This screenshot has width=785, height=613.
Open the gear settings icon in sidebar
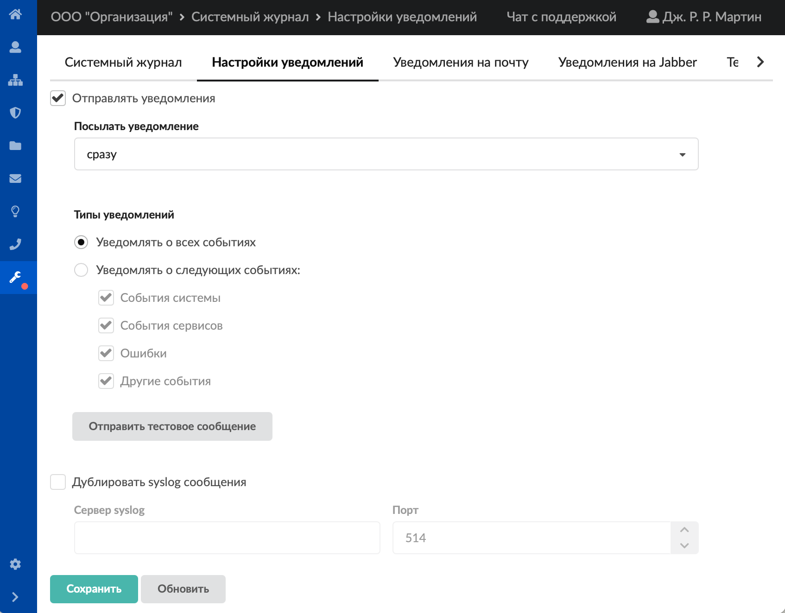click(15, 564)
